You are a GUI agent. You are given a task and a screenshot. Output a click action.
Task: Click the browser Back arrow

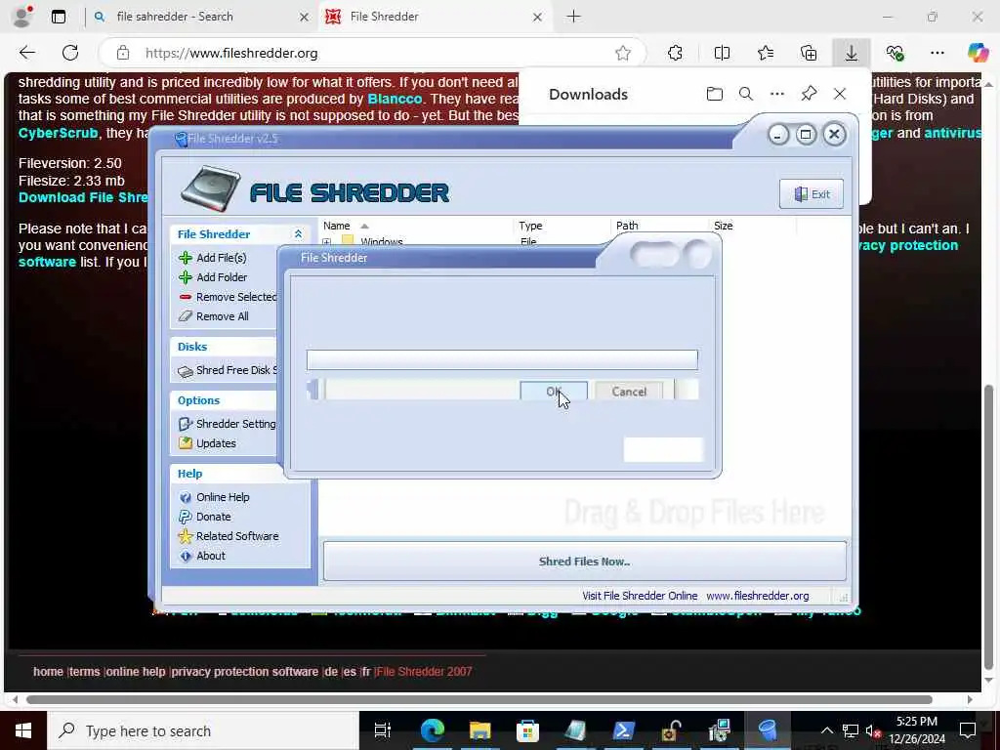point(27,53)
